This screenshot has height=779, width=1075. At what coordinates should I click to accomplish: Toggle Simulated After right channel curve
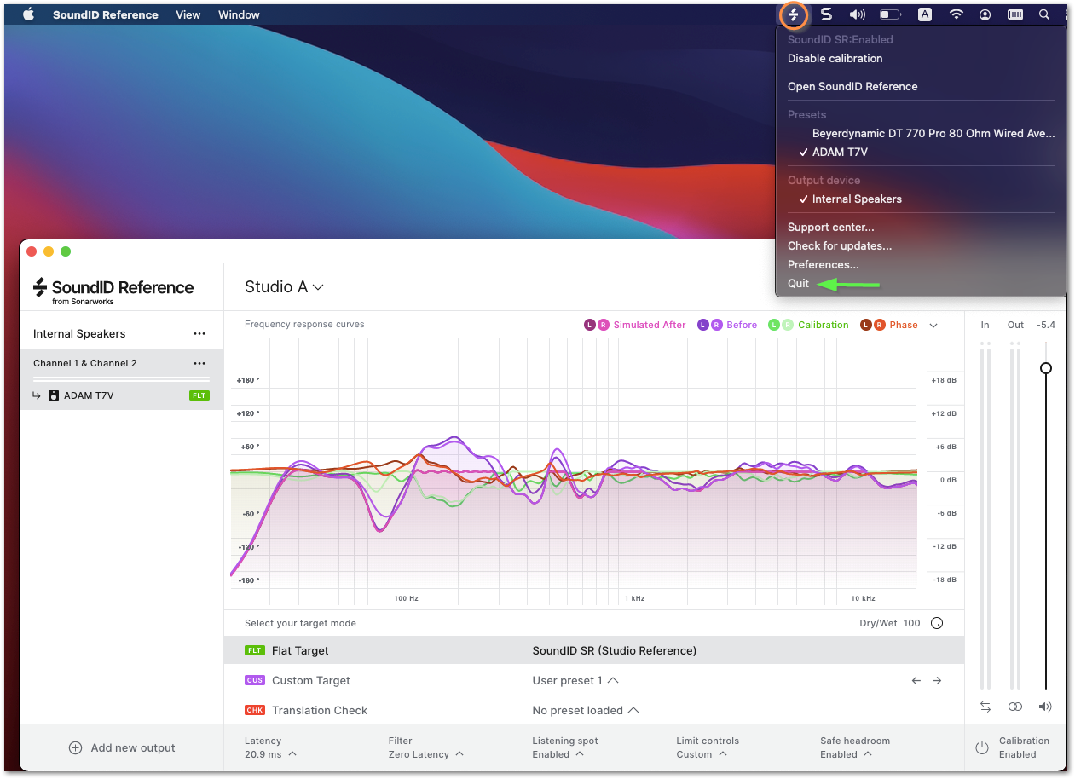(604, 325)
